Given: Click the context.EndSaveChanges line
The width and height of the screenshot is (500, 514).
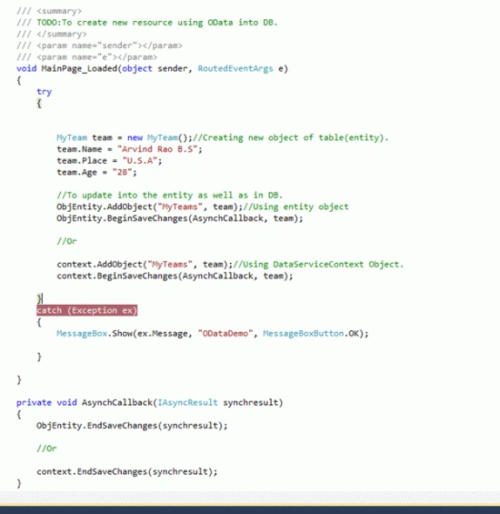Looking at the screenshot, I should [x=126, y=472].
